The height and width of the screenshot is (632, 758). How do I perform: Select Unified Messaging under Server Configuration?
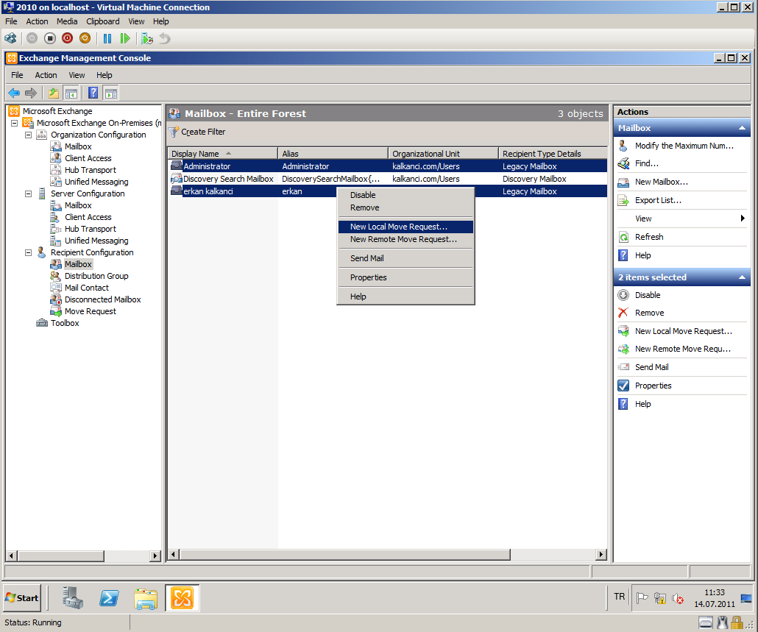click(x=96, y=241)
